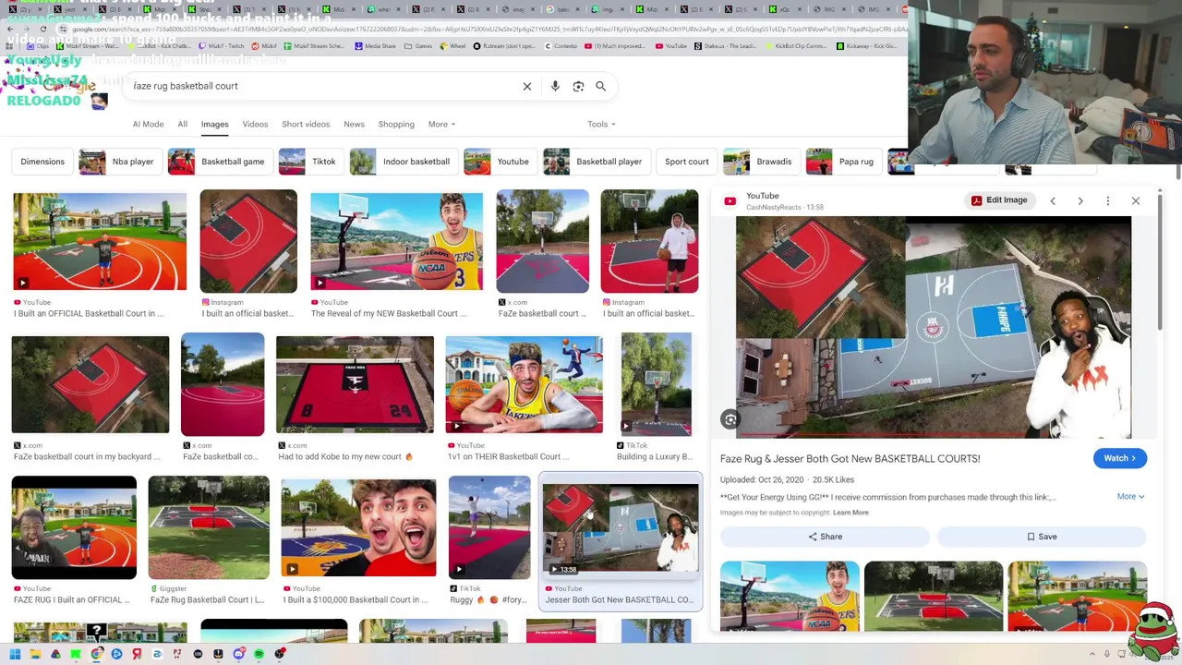Open the Tools dropdown

601,124
